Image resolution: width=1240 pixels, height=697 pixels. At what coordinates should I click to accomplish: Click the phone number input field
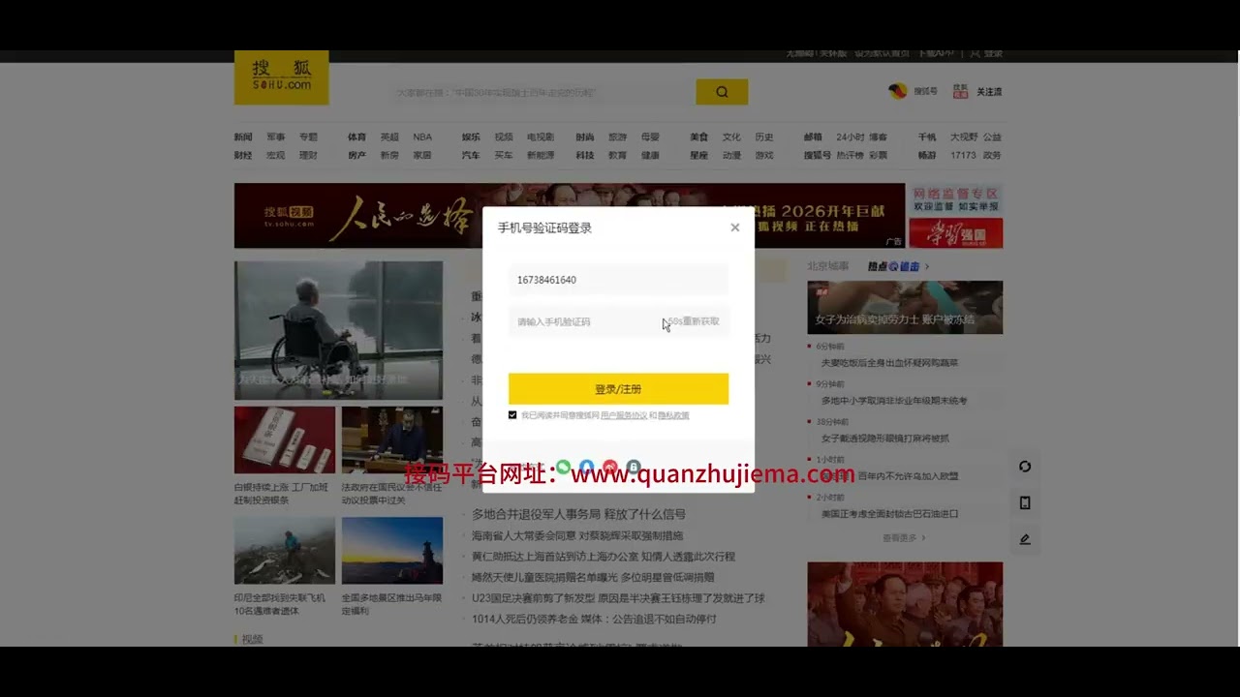point(618,280)
